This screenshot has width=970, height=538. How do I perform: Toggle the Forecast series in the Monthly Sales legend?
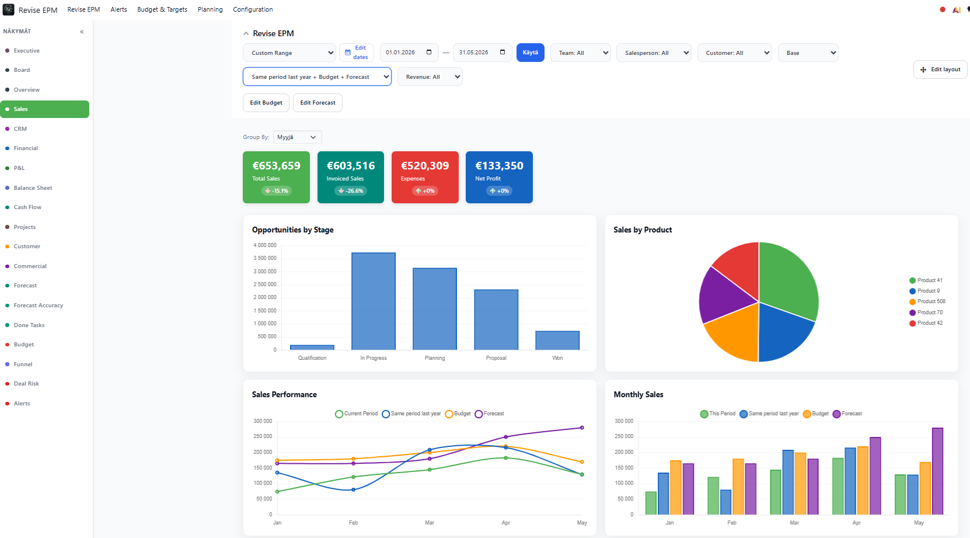click(x=847, y=414)
